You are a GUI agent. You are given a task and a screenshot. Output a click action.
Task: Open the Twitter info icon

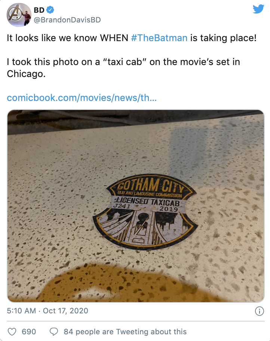coord(259,311)
